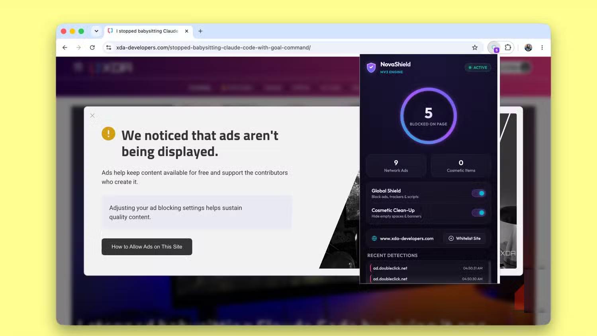The image size is (597, 336).
Task: Reload the page
Action: (x=92, y=47)
